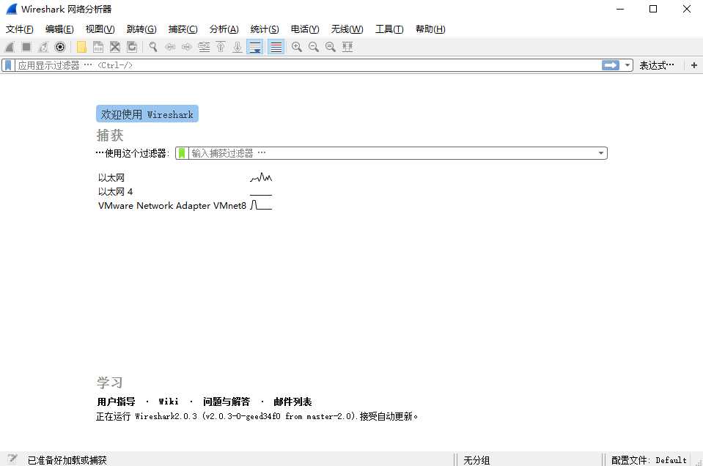Open capture options gear icon
The image size is (703, 466).
tap(60, 47)
